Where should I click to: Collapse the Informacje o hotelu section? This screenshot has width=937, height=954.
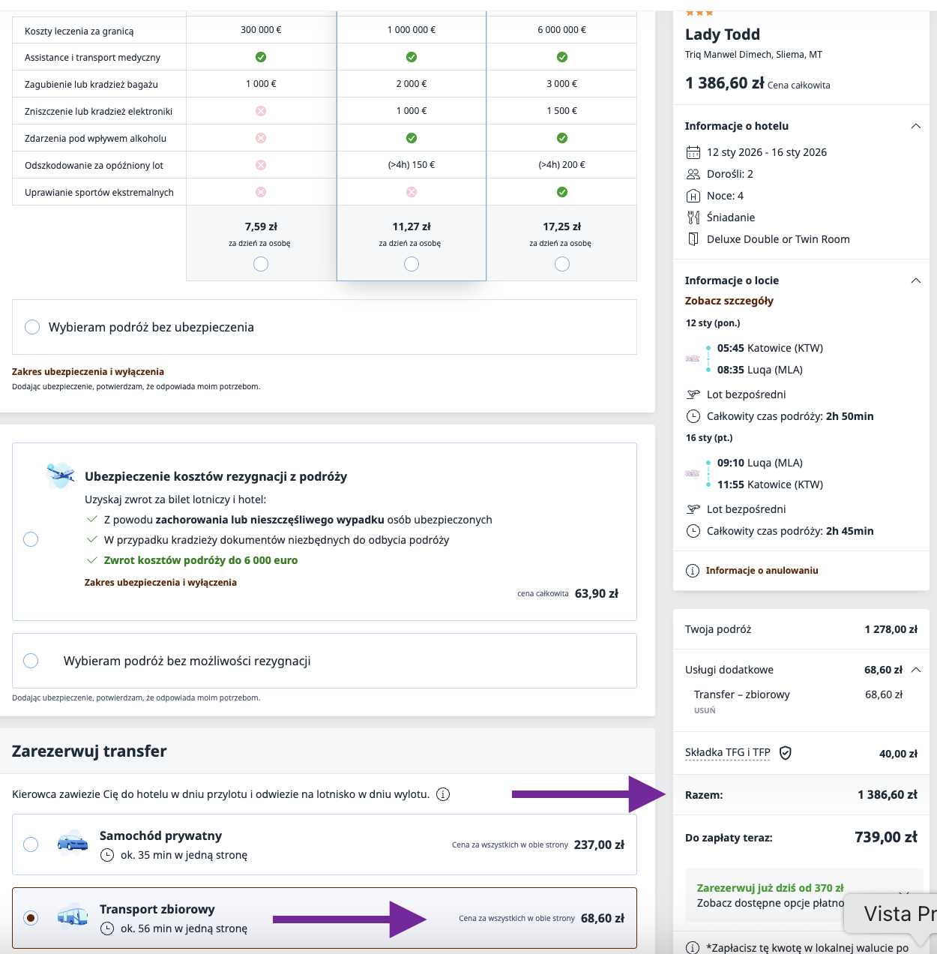[x=915, y=126]
